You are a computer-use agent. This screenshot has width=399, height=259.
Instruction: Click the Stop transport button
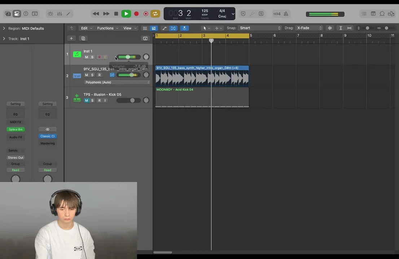pos(116,14)
